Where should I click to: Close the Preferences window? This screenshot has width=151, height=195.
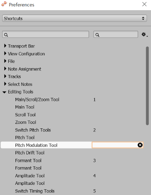(144, 4)
